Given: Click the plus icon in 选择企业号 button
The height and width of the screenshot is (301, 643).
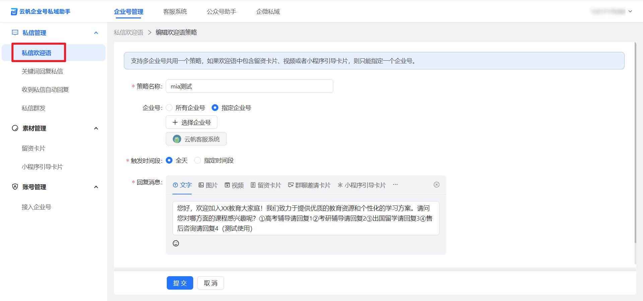Looking at the screenshot, I should click(x=175, y=122).
